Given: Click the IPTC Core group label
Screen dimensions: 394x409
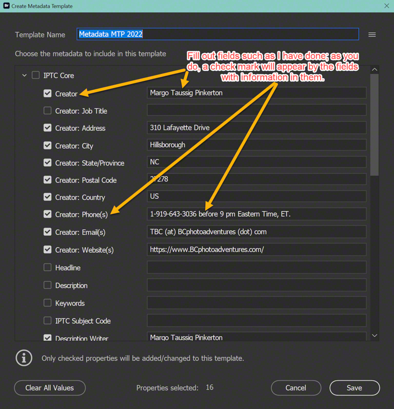Looking at the screenshot, I should click(58, 75).
